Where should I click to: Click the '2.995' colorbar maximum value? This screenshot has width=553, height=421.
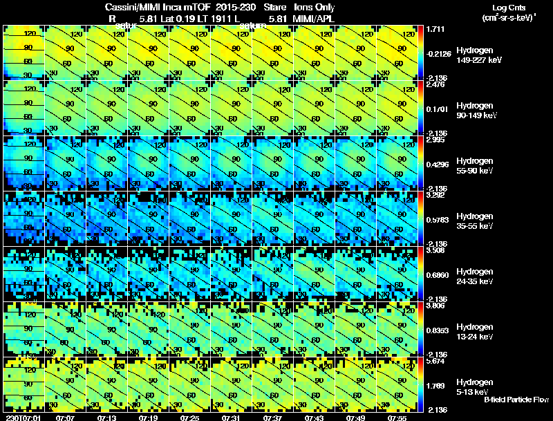(435, 140)
